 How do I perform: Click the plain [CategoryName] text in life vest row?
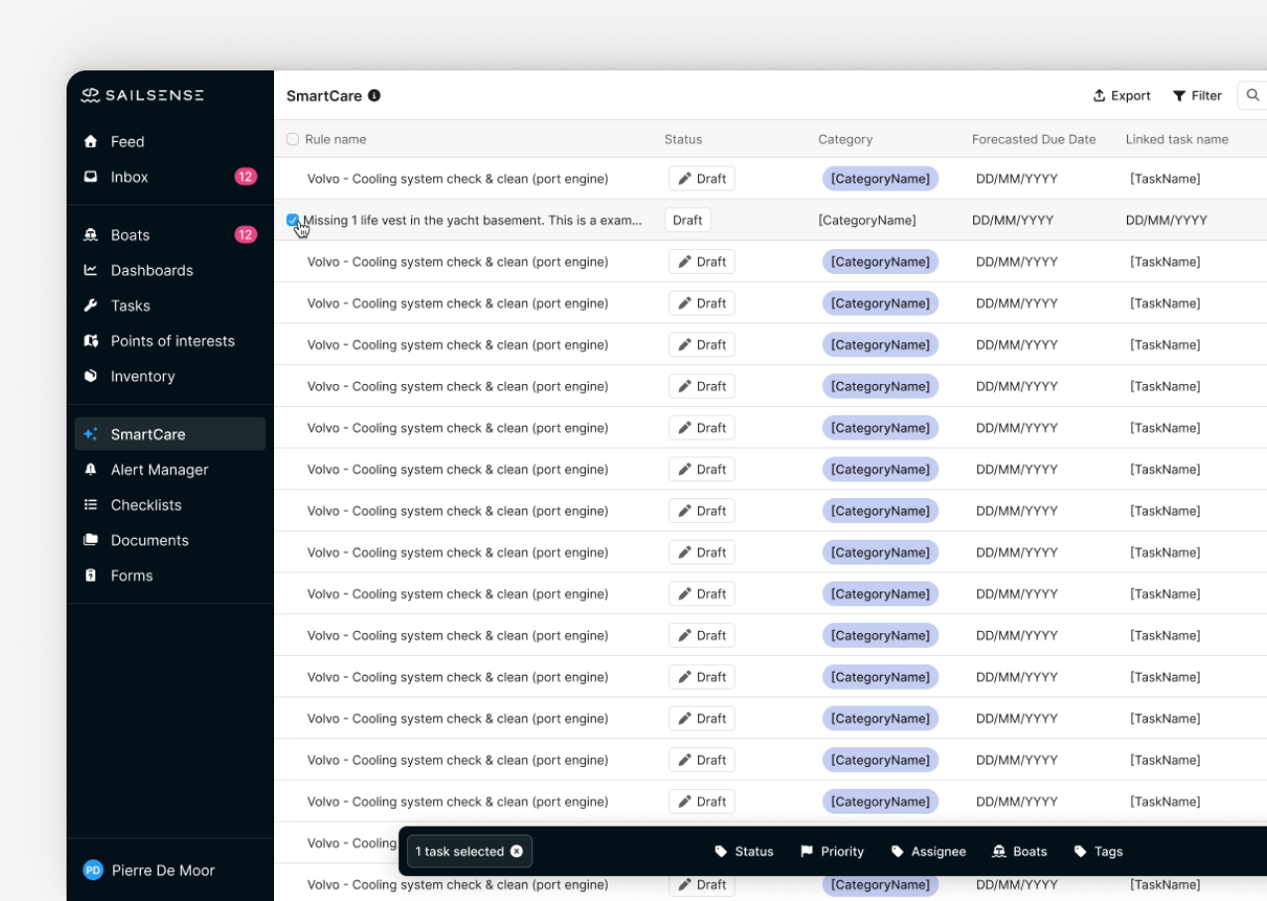point(867,220)
